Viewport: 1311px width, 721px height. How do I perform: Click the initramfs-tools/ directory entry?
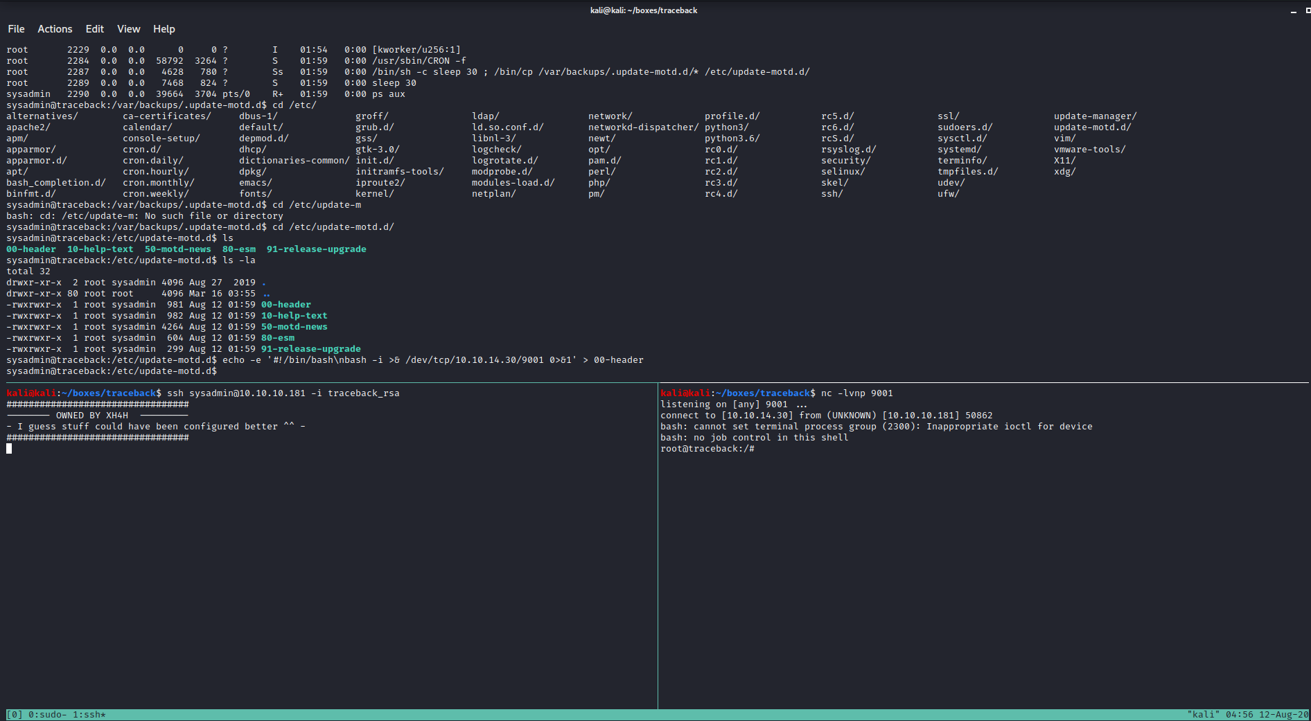(x=400, y=172)
